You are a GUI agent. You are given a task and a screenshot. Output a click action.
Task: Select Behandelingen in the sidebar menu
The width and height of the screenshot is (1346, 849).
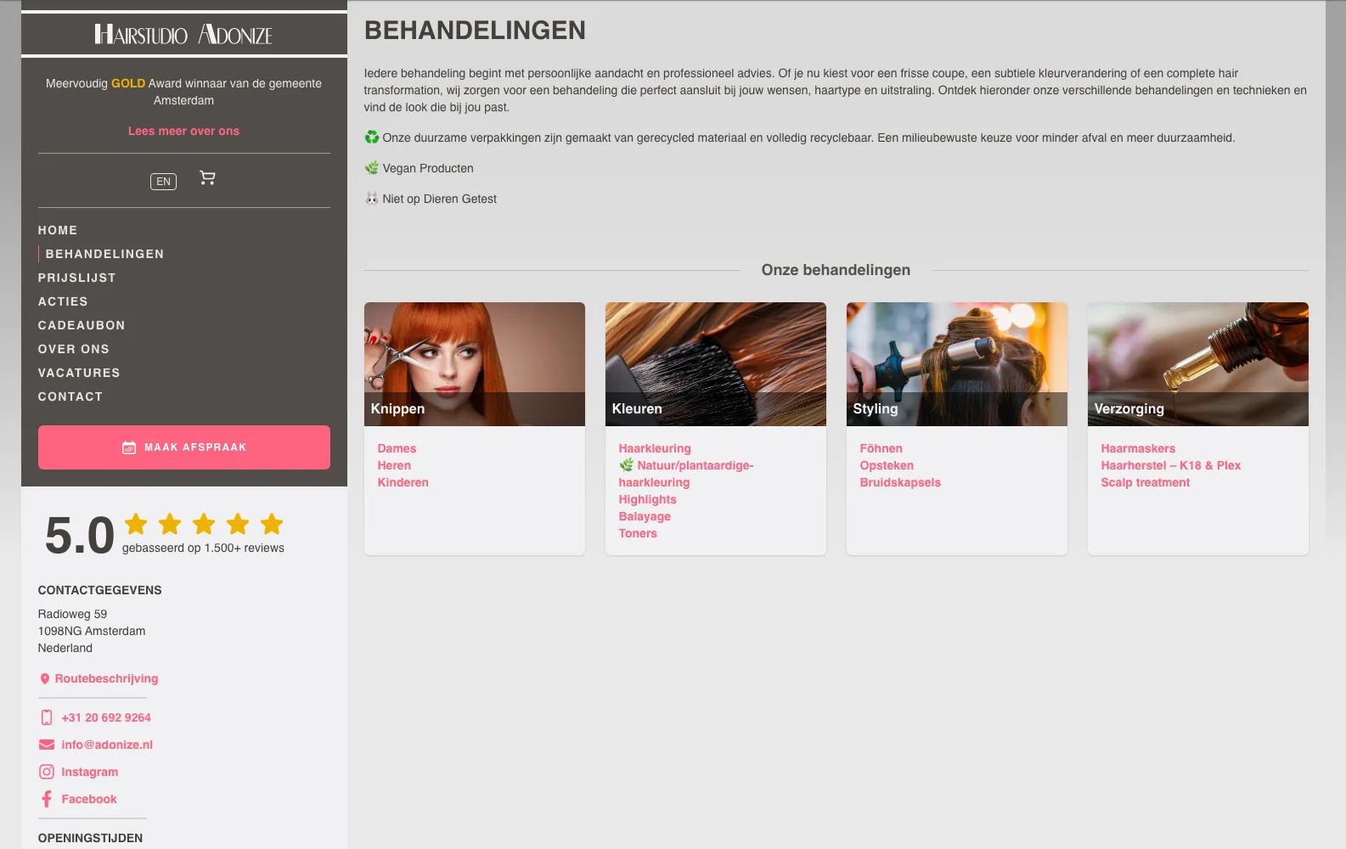point(104,254)
